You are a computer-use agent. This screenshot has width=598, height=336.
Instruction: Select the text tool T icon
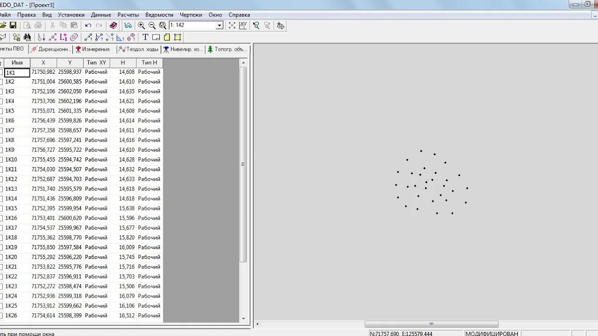tap(145, 37)
